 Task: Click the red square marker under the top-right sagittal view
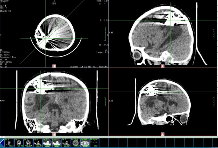point(162,66)
